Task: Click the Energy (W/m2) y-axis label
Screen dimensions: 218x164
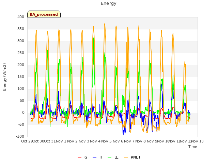Action: [x=4, y=77]
